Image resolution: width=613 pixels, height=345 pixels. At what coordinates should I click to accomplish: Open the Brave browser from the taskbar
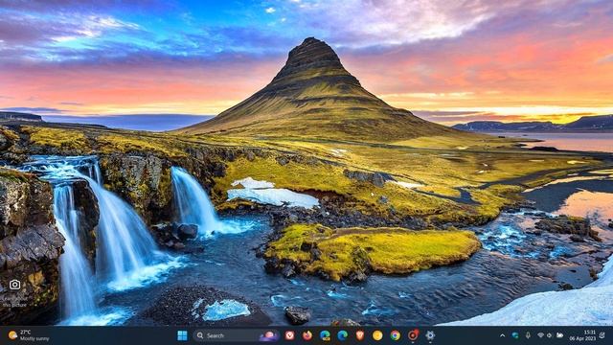click(x=360, y=335)
